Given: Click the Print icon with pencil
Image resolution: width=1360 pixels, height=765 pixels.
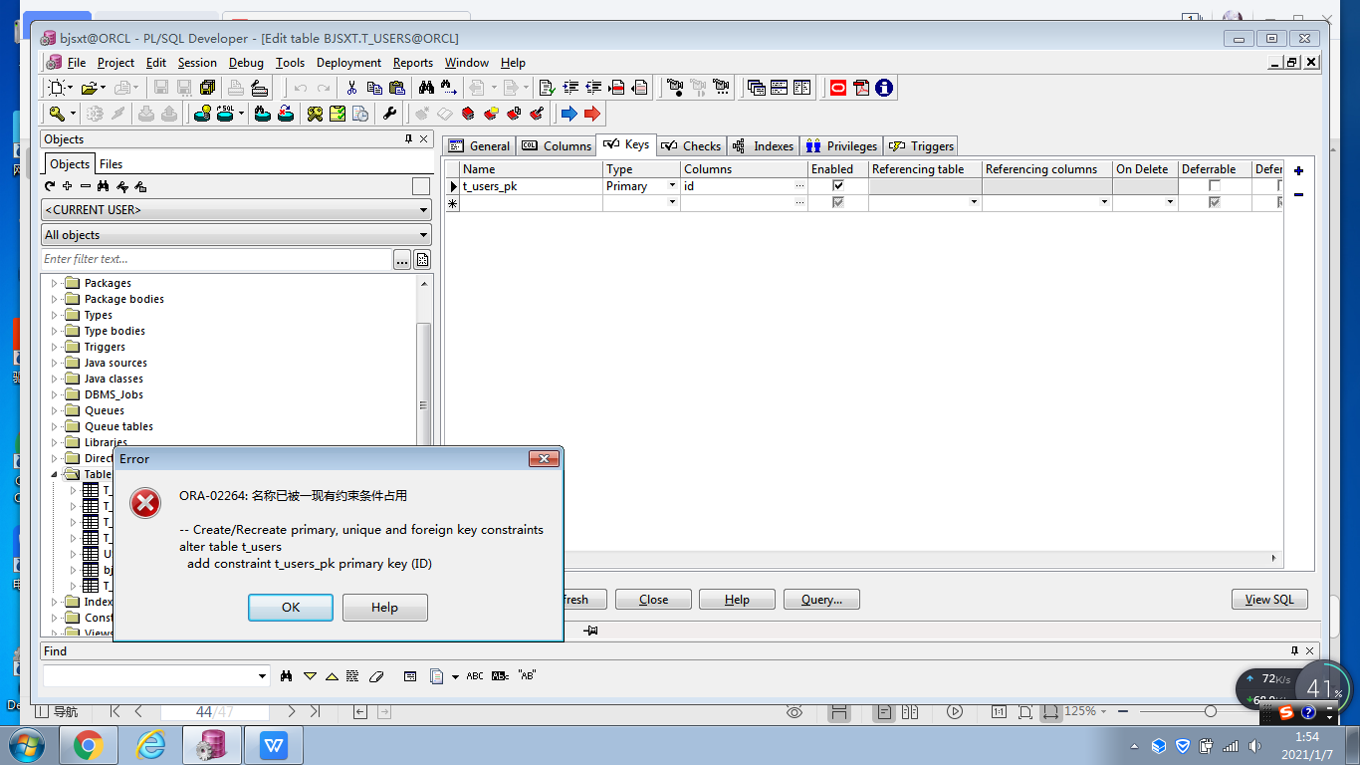Looking at the screenshot, I should coord(260,88).
